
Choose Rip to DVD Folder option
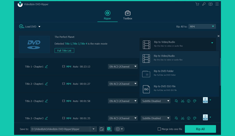point(179,74)
